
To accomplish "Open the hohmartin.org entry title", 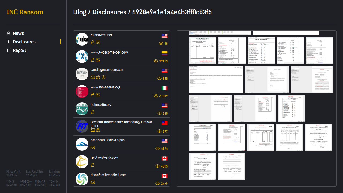I will click(x=101, y=105).
